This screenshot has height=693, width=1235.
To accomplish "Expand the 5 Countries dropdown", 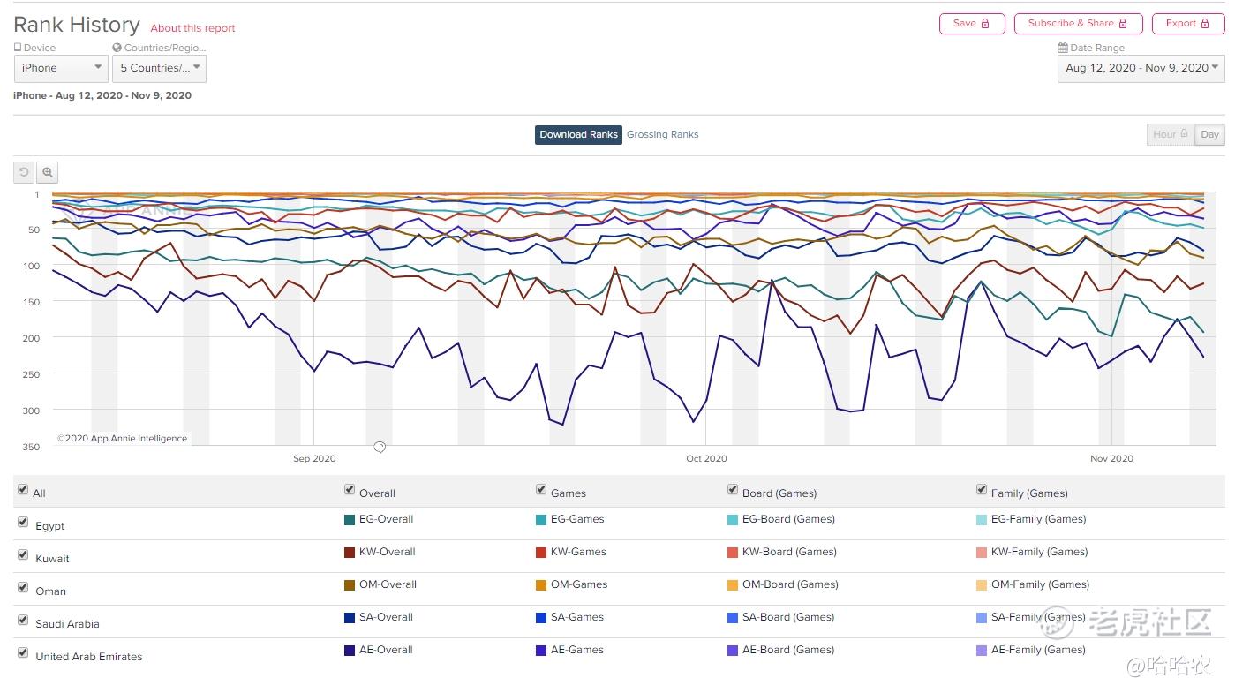I will coord(159,68).
